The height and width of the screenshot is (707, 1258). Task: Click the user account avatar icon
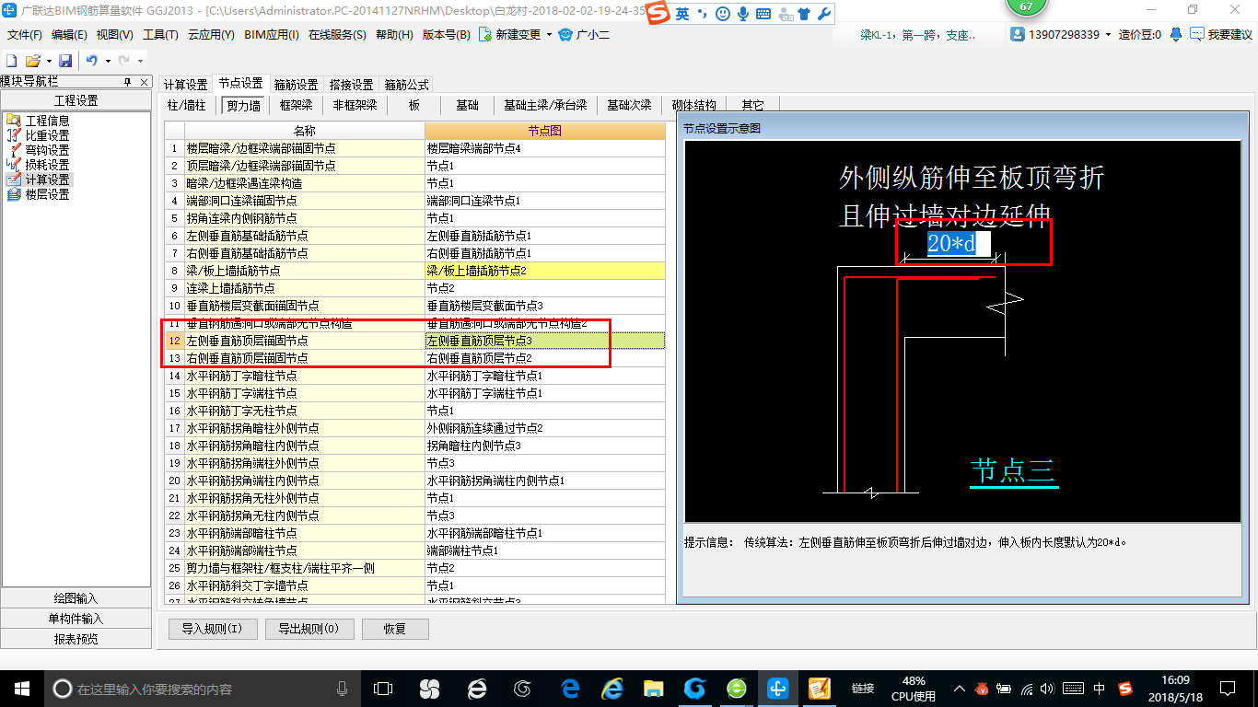click(1018, 34)
